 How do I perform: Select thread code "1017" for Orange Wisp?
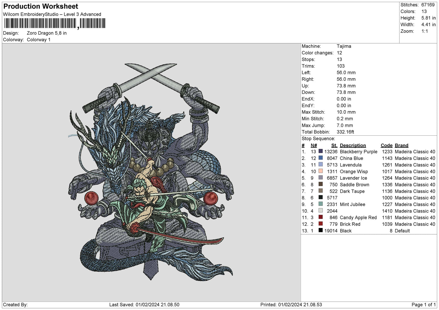point(387,172)
